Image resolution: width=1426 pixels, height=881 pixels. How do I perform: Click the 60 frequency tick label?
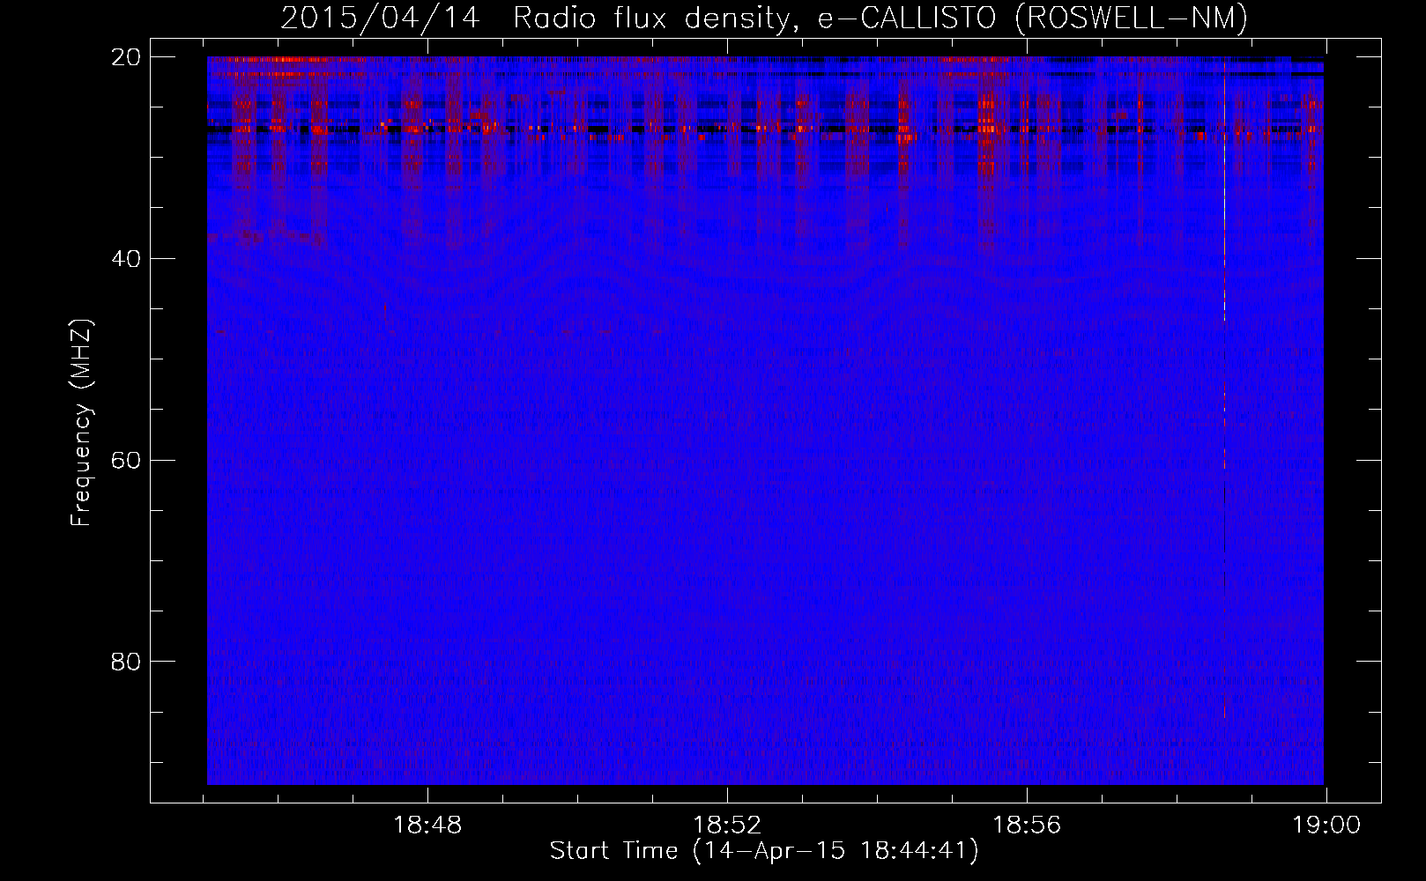coord(126,461)
